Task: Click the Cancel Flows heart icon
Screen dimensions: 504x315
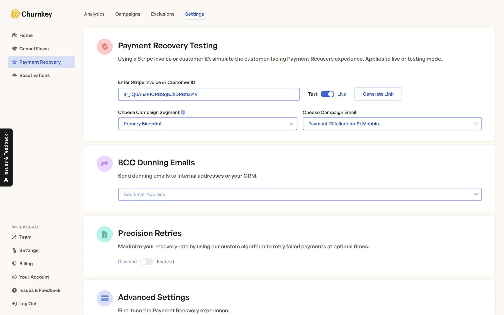Action: pyautogui.click(x=14, y=49)
